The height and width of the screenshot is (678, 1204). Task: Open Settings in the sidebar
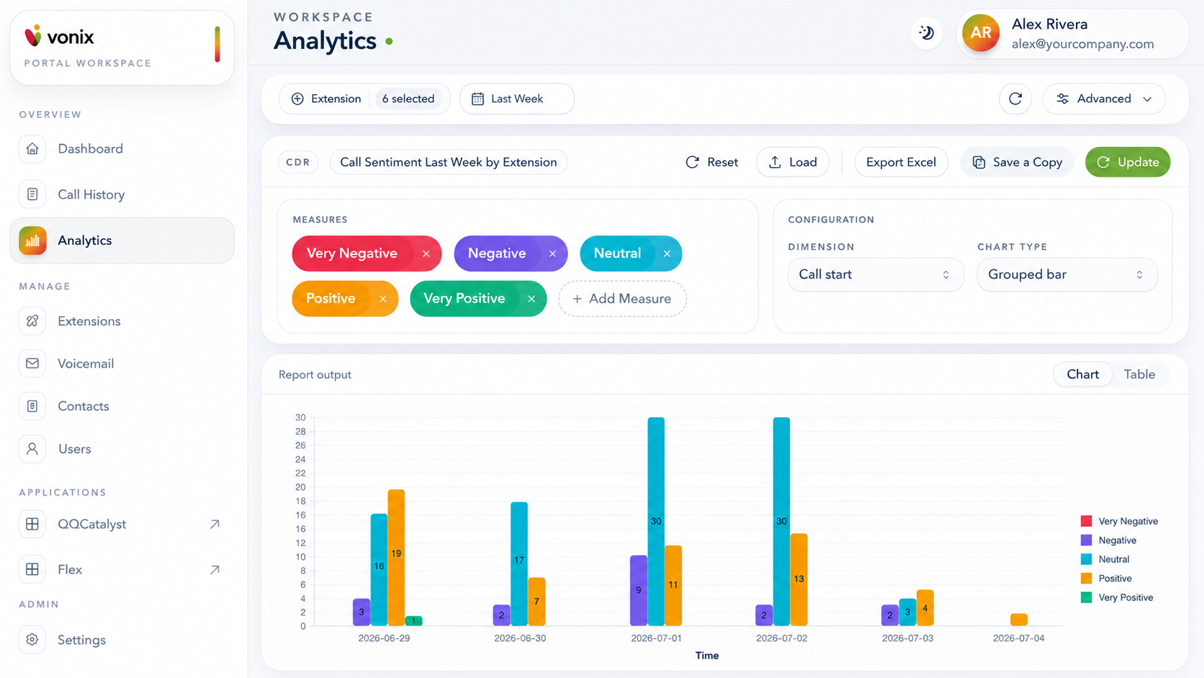pyautogui.click(x=122, y=640)
